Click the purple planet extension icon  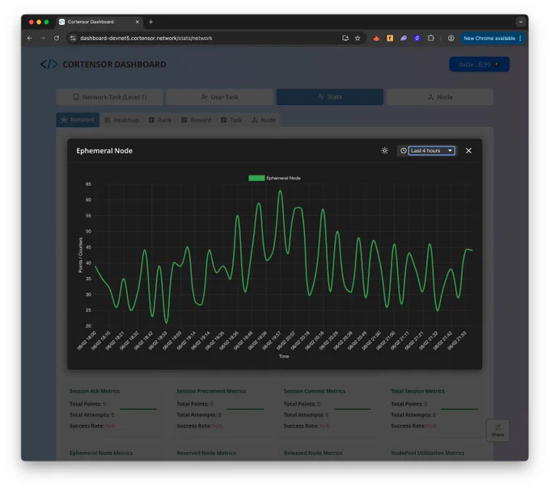click(x=404, y=38)
